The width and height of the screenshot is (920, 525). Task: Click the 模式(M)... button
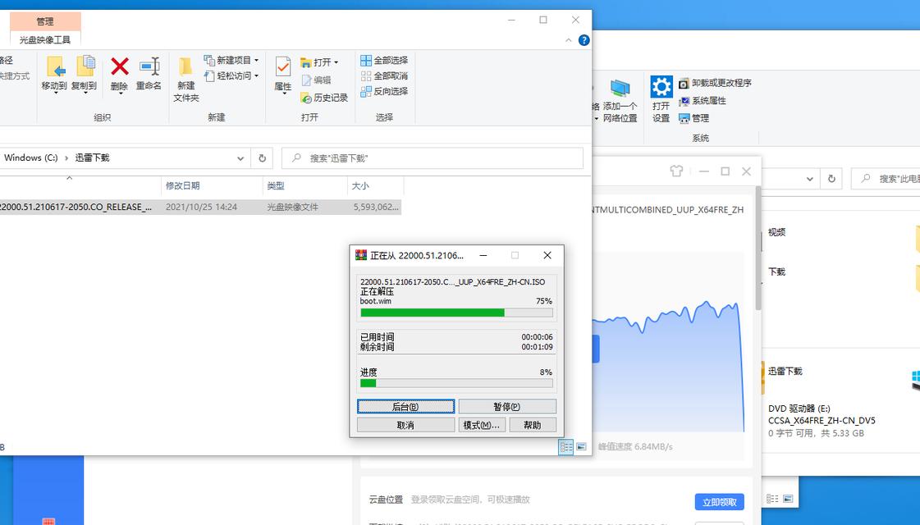[x=481, y=425]
